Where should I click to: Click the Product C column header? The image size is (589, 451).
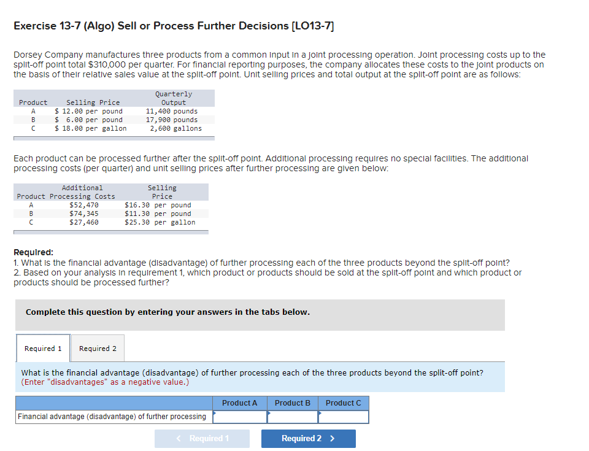[x=344, y=403]
